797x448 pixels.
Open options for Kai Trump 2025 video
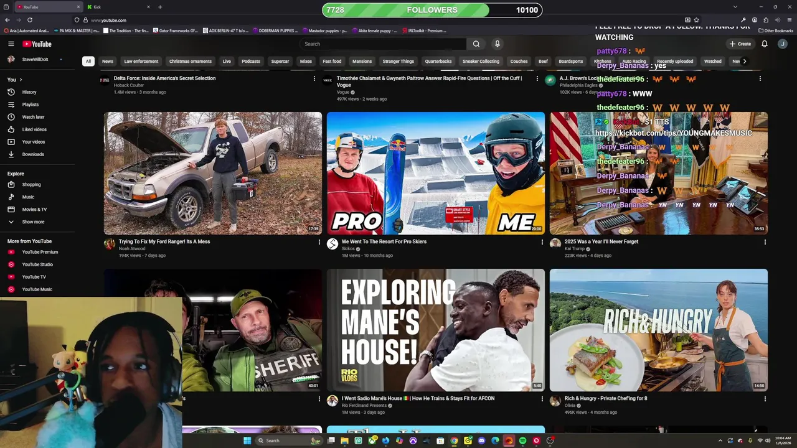click(765, 242)
